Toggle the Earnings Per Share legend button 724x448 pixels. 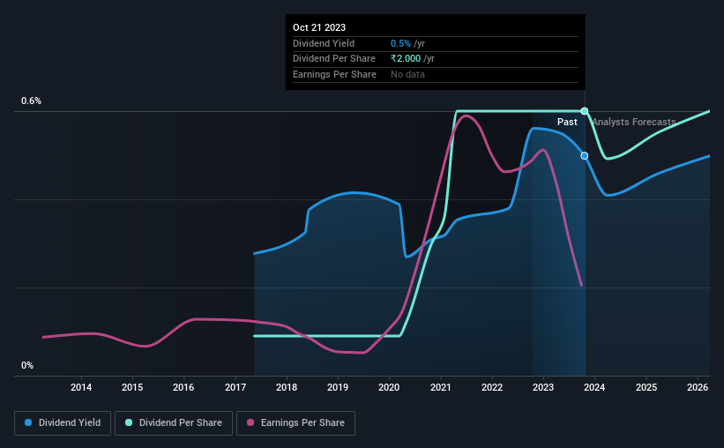pos(295,423)
